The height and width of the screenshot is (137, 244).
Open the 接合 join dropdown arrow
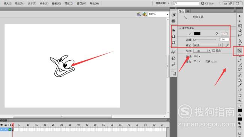(199, 61)
